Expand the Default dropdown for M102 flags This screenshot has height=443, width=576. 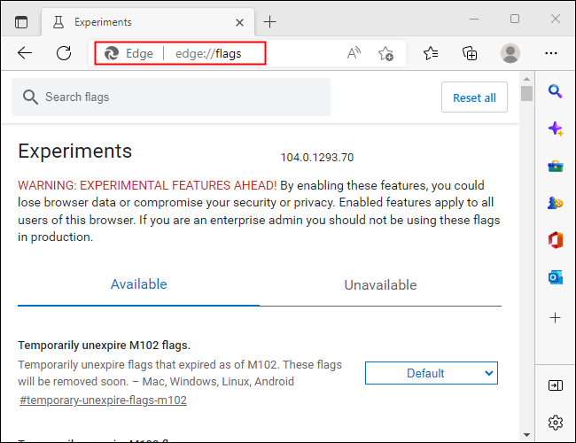(x=432, y=373)
